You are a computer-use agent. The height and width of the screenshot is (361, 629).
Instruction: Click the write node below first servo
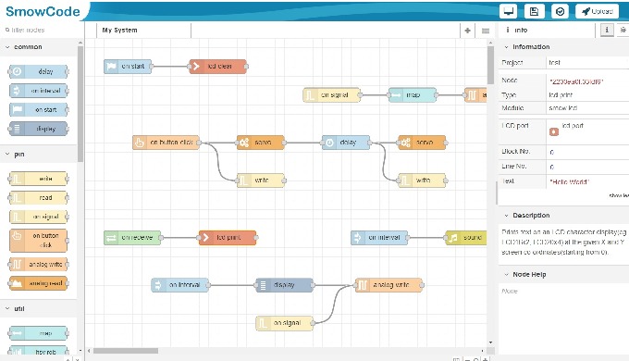261,180
